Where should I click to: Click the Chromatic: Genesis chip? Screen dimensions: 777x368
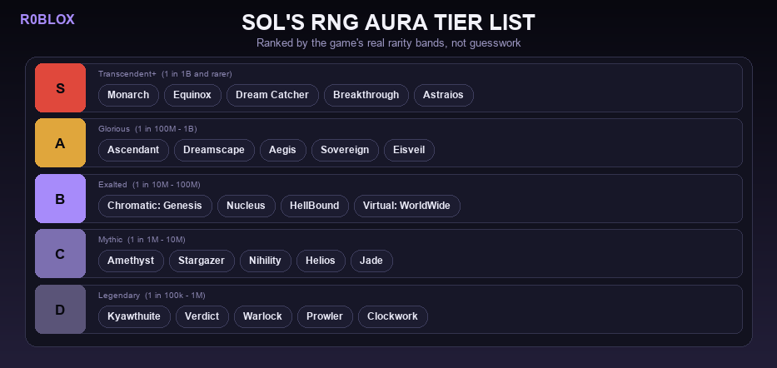(x=155, y=206)
